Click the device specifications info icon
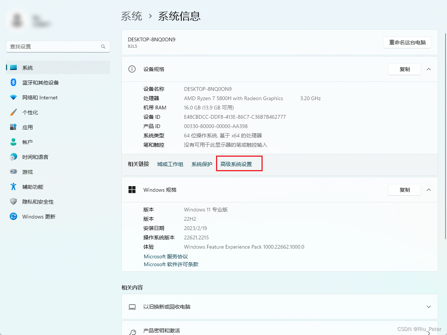The width and height of the screenshot is (447, 335). coord(132,69)
